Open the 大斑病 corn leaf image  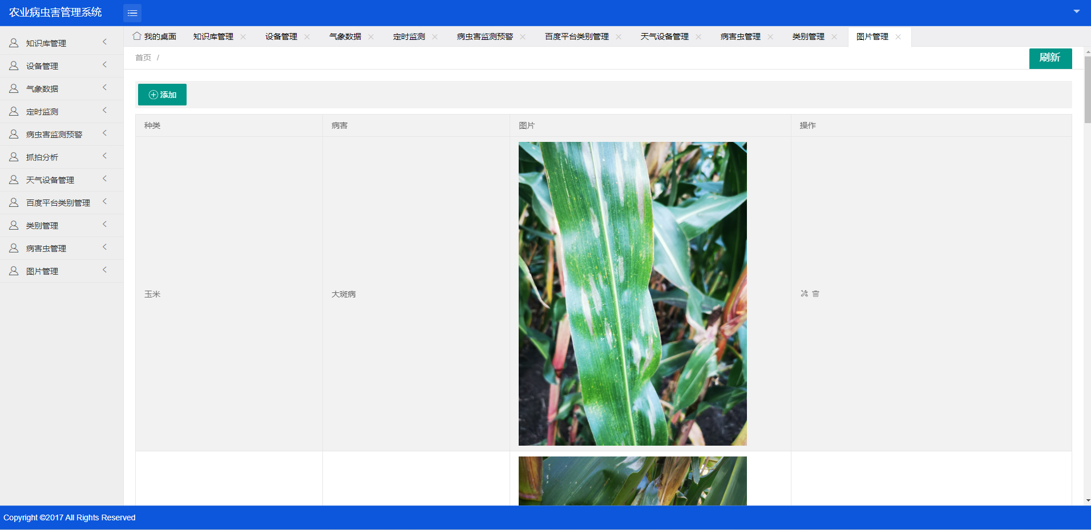coord(632,293)
